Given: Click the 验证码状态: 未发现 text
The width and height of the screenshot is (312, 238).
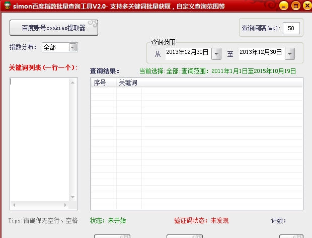Looking at the screenshot, I should [x=201, y=220].
